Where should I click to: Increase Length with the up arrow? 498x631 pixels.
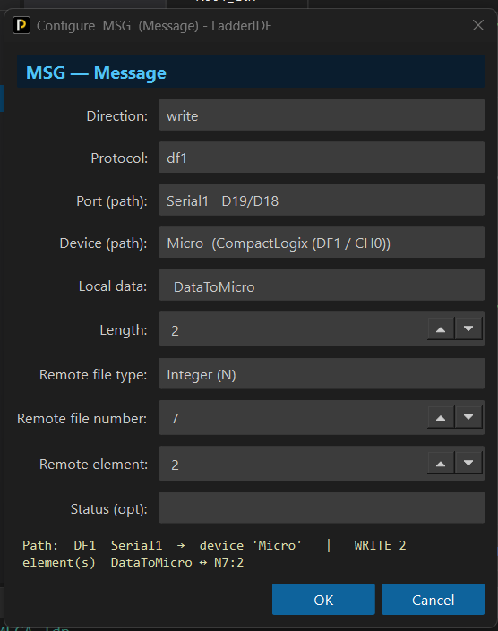click(x=441, y=329)
